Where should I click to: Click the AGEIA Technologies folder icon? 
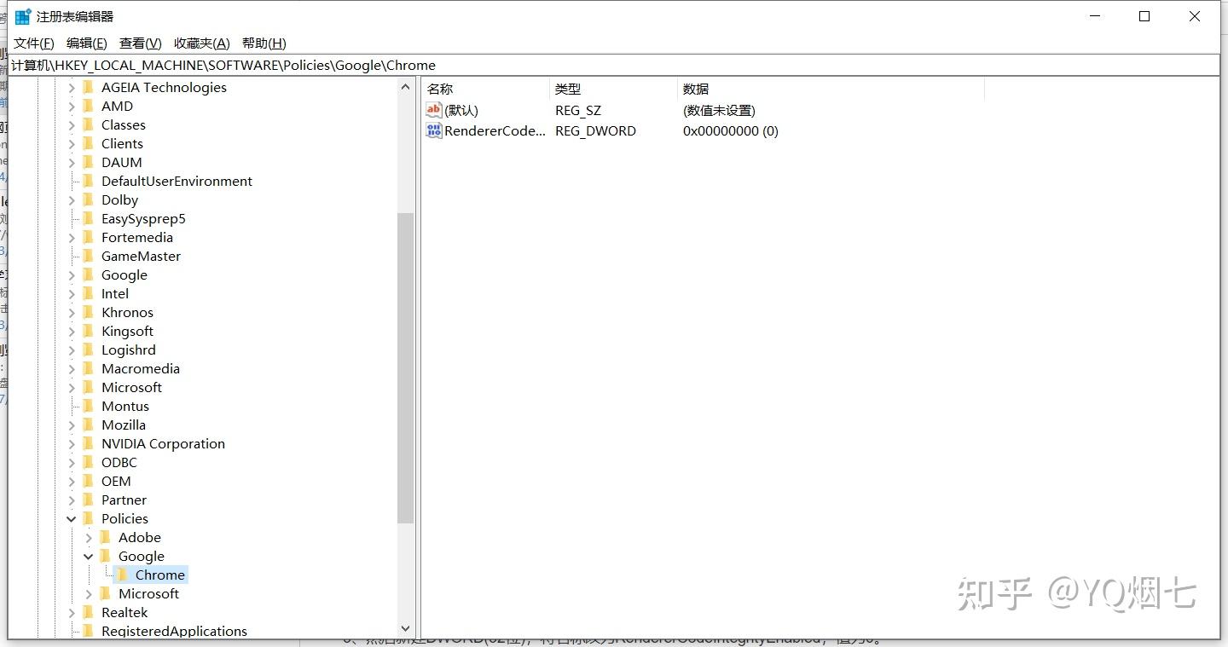click(x=89, y=87)
